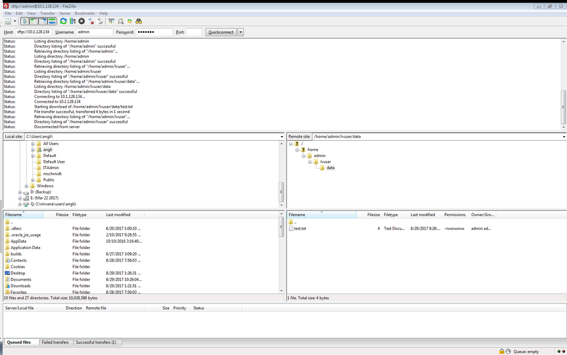Click the Port input field
The width and height of the screenshot is (567, 355).
[x=194, y=32]
